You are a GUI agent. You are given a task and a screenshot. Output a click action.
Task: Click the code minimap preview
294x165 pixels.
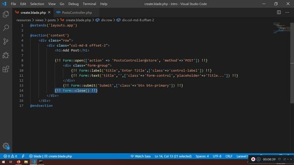pyautogui.click(x=281, y=28)
